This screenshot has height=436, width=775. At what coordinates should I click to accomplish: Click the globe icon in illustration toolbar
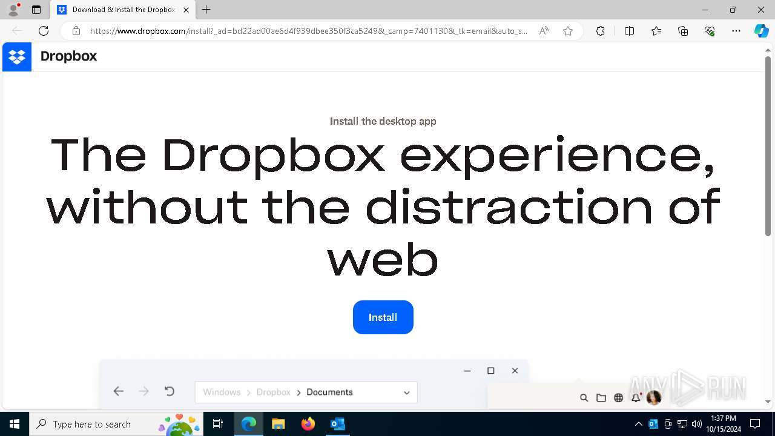(x=618, y=398)
